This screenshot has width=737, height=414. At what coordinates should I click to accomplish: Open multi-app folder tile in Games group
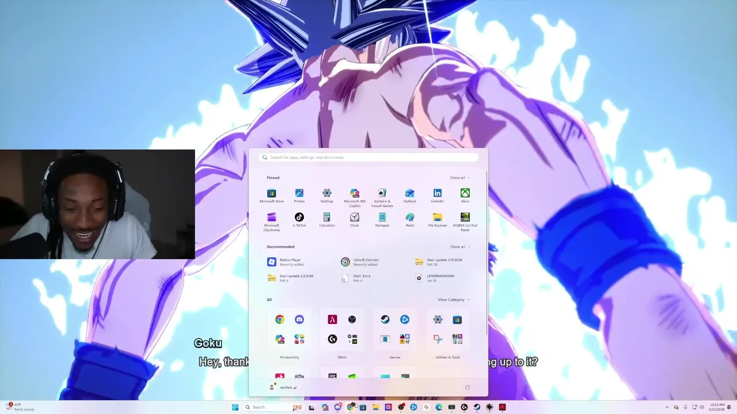(405, 339)
